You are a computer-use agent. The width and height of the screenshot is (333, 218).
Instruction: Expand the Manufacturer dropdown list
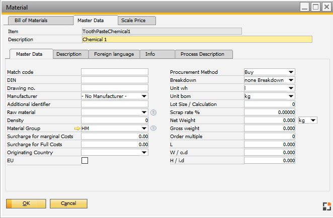144,96
